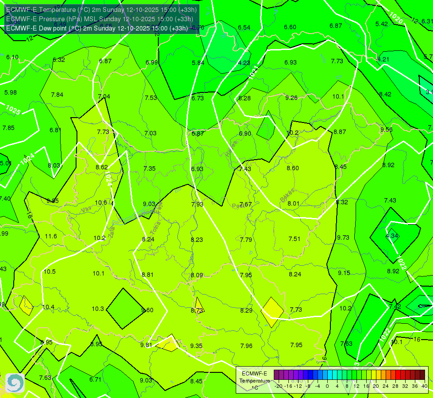Click the 6.32 temperature value
The height and width of the screenshot is (398, 433).
(59, 60)
